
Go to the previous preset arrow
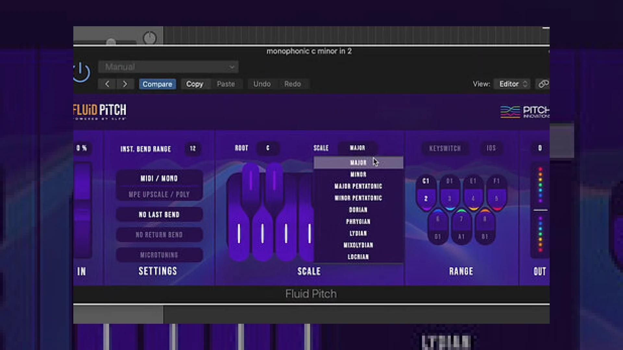pos(107,84)
